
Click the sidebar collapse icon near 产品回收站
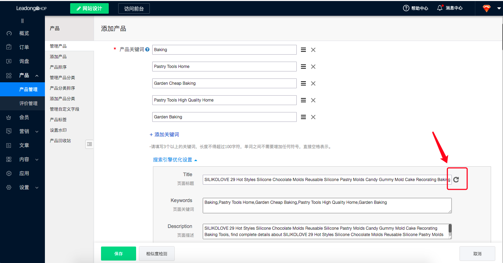(x=89, y=144)
